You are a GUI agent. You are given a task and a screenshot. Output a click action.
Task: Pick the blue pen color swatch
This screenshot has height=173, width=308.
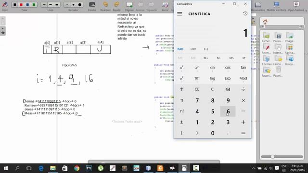(27, 4)
